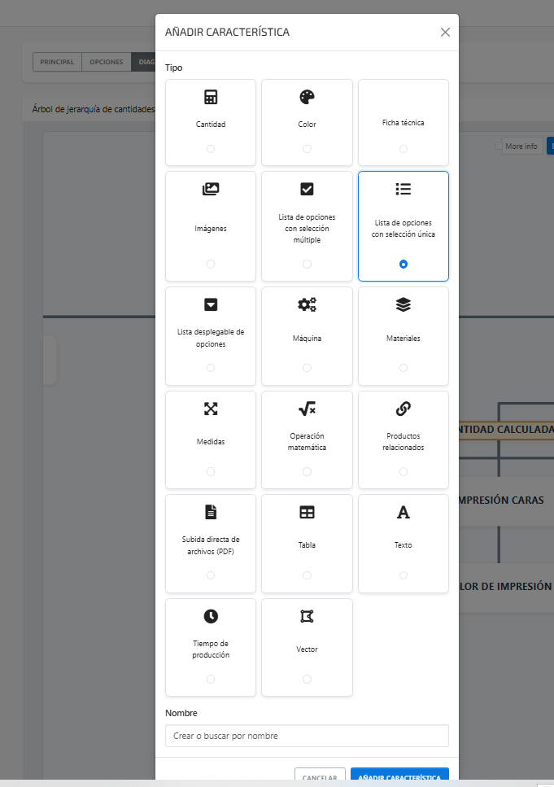Image resolution: width=554 pixels, height=787 pixels.
Task: Click the Materiales layers icon
Action: pyautogui.click(x=404, y=304)
